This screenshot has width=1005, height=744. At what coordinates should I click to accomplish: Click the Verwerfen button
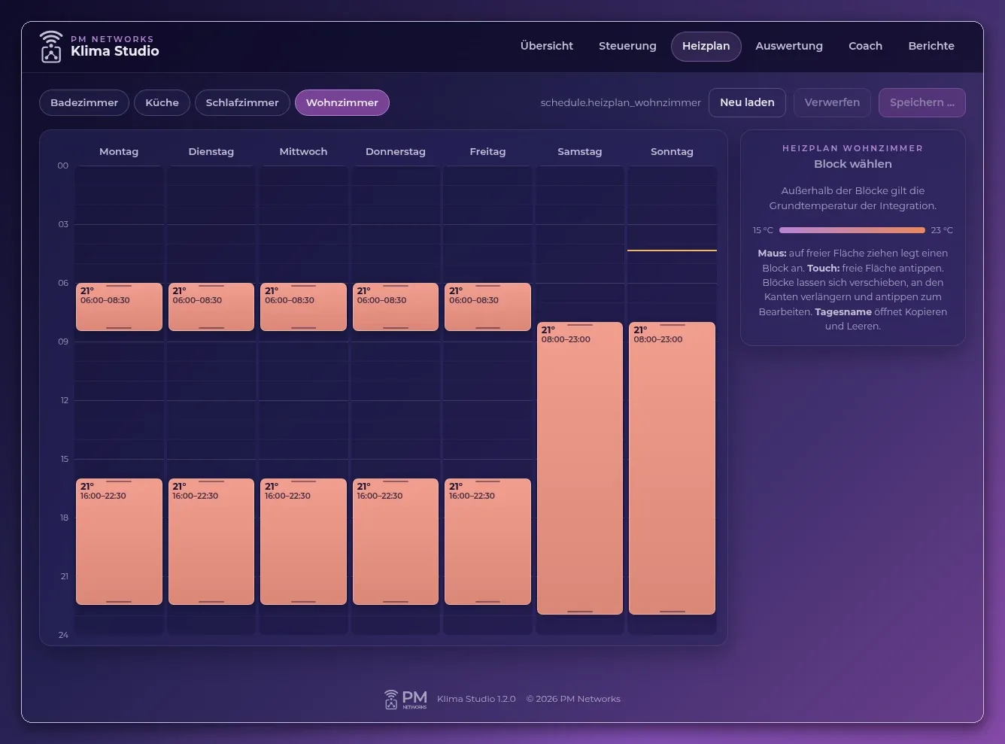[x=832, y=102]
